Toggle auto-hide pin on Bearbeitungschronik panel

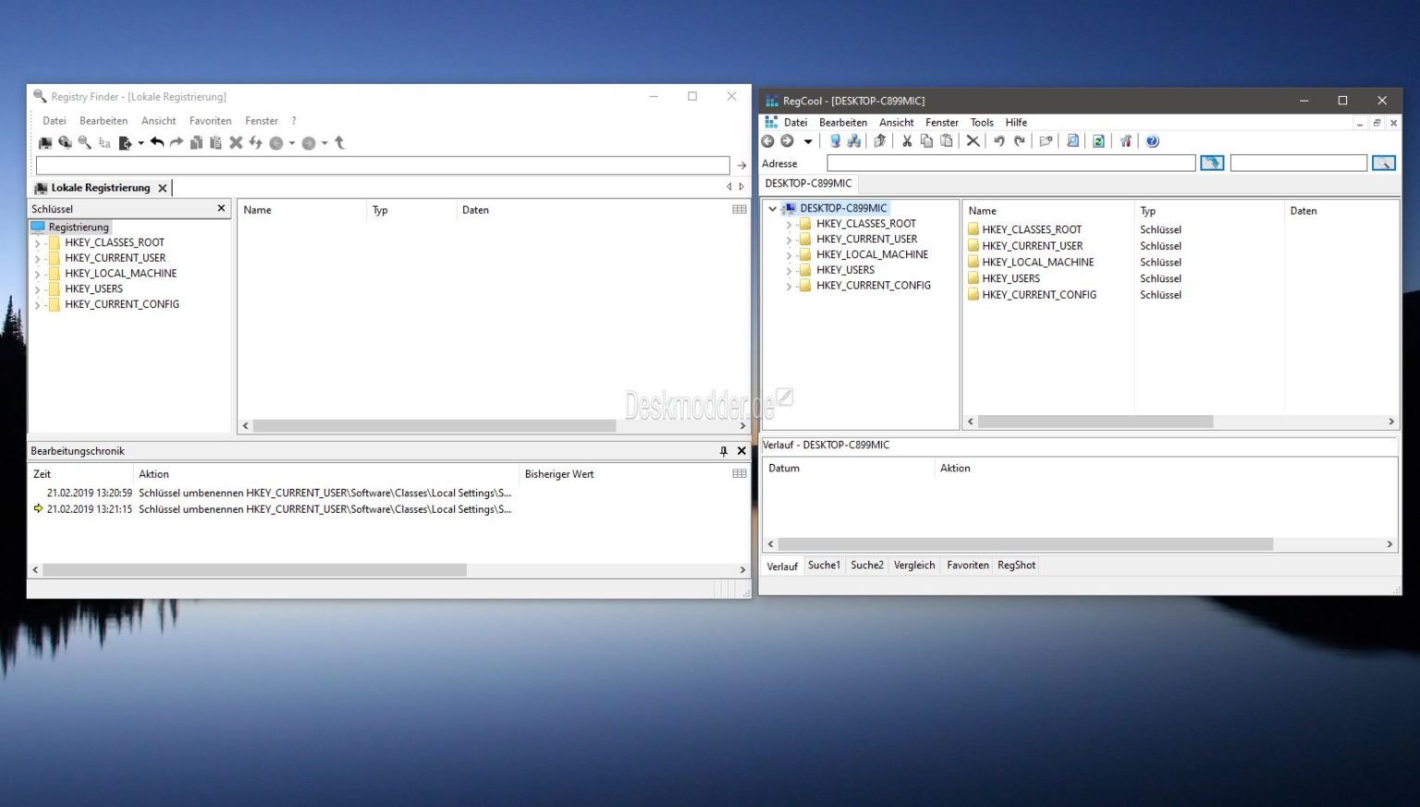[724, 451]
